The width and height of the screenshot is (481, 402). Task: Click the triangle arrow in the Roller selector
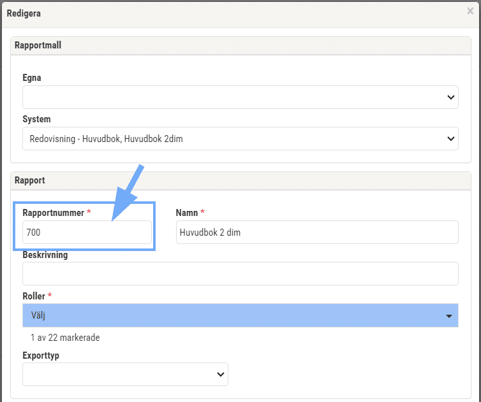coord(449,316)
